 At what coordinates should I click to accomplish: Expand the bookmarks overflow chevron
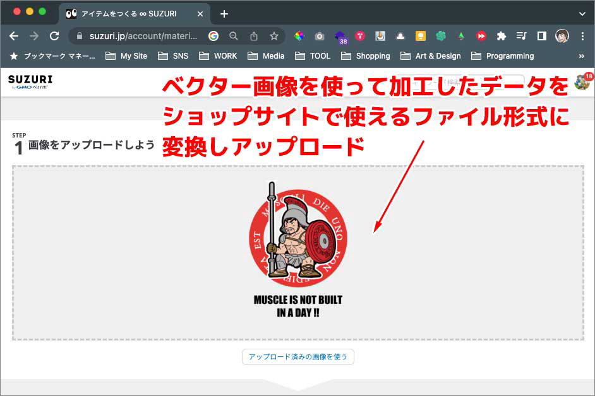click(x=582, y=56)
